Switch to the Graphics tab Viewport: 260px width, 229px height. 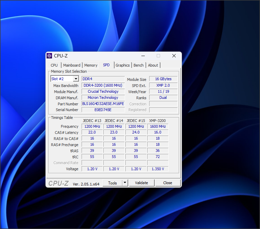tap(123, 65)
